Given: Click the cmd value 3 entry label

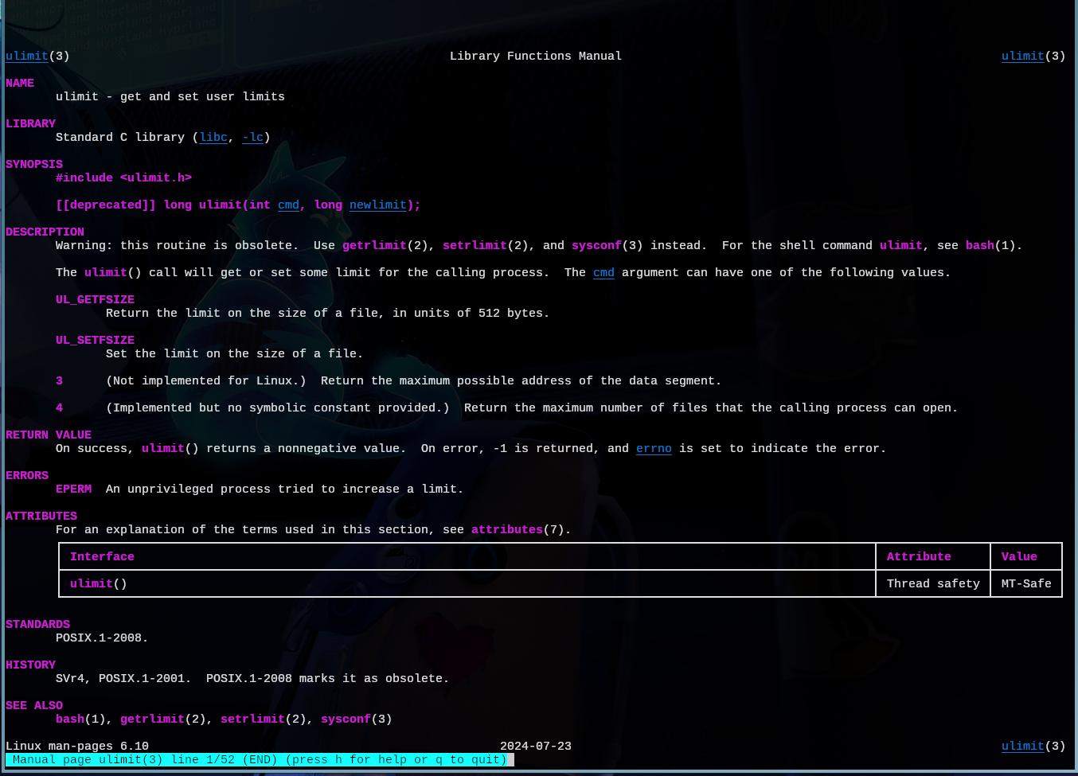Looking at the screenshot, I should 59,381.
